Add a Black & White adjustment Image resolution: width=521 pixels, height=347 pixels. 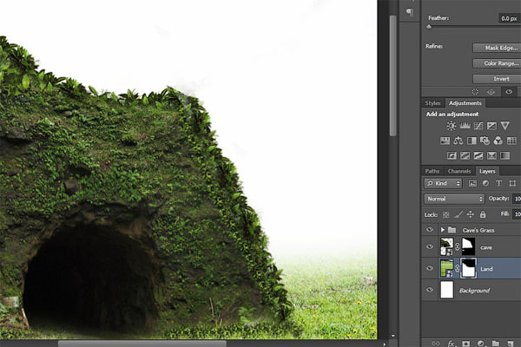click(472, 141)
